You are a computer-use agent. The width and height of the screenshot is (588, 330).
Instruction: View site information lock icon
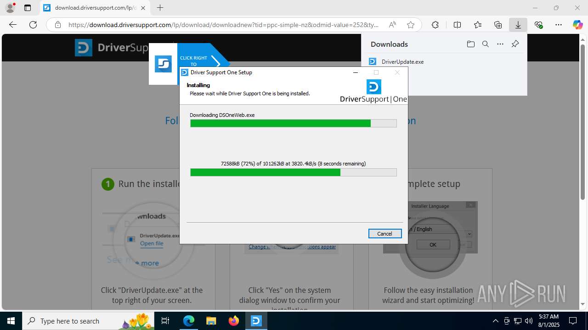[58, 25]
